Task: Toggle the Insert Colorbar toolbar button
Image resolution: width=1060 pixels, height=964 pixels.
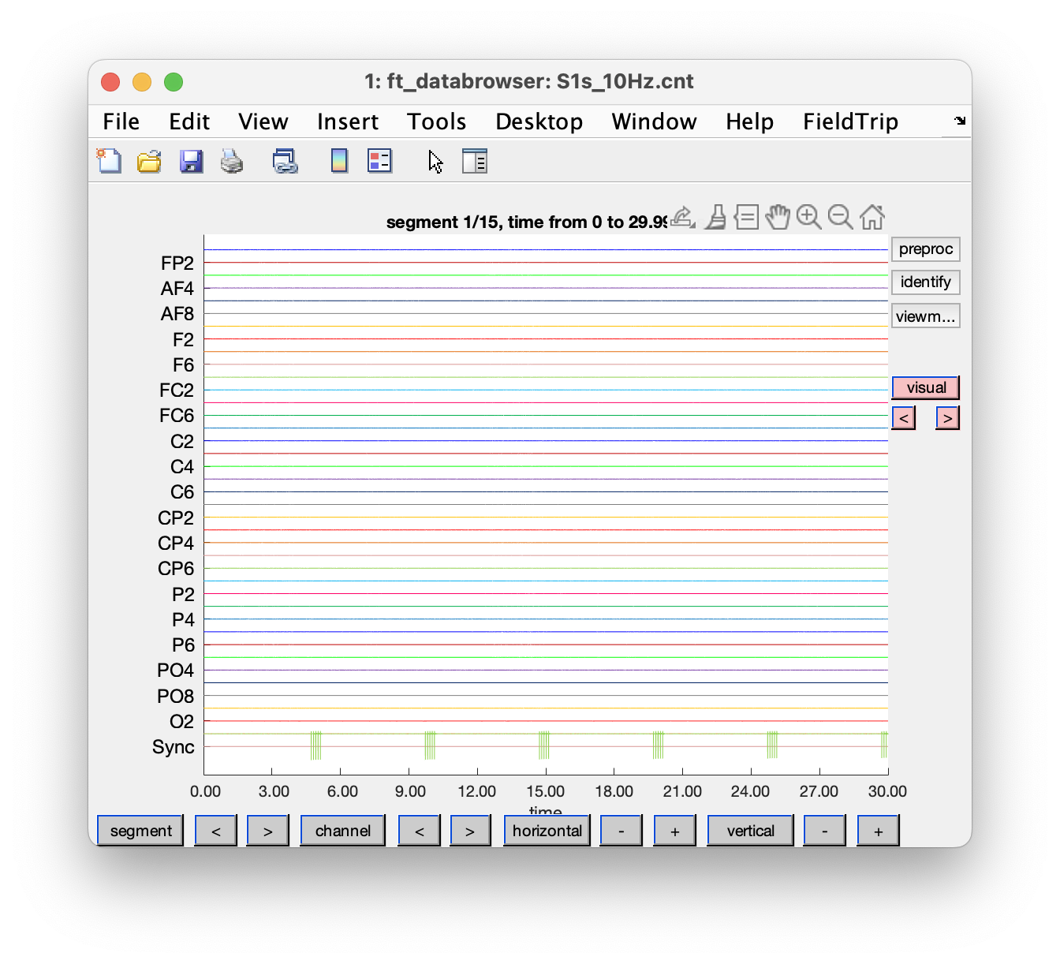Action: pos(339,161)
